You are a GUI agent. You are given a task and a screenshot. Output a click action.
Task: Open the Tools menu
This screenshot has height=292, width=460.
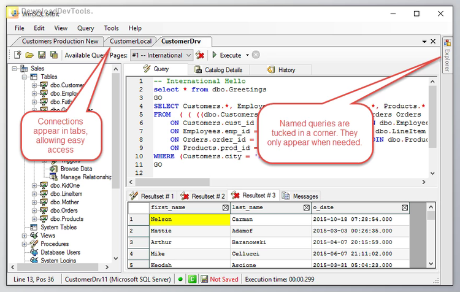[x=111, y=28]
